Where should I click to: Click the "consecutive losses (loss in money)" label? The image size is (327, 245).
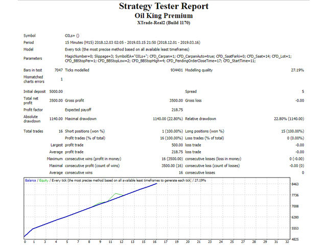(213, 159)
